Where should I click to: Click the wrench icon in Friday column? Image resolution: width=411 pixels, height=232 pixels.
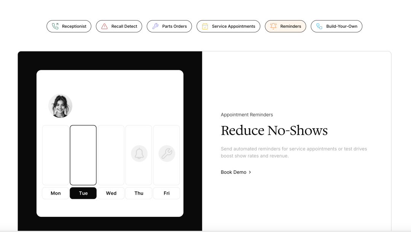point(167,154)
